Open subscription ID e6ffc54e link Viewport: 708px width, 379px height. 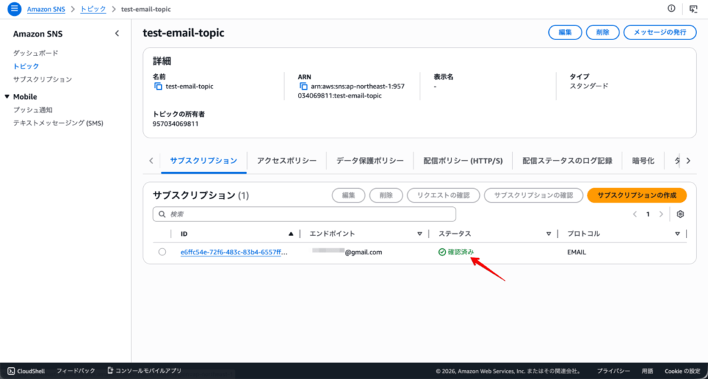coord(234,252)
